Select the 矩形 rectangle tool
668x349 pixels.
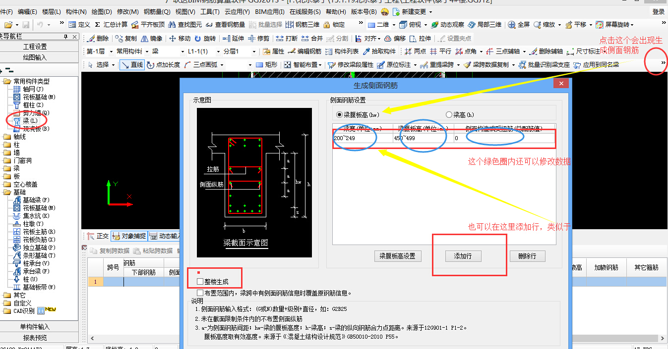pos(267,64)
